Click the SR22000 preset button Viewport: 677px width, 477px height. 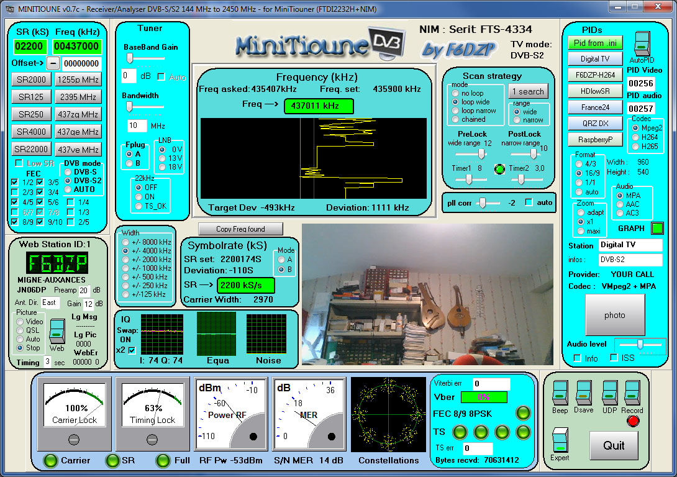click(31, 149)
